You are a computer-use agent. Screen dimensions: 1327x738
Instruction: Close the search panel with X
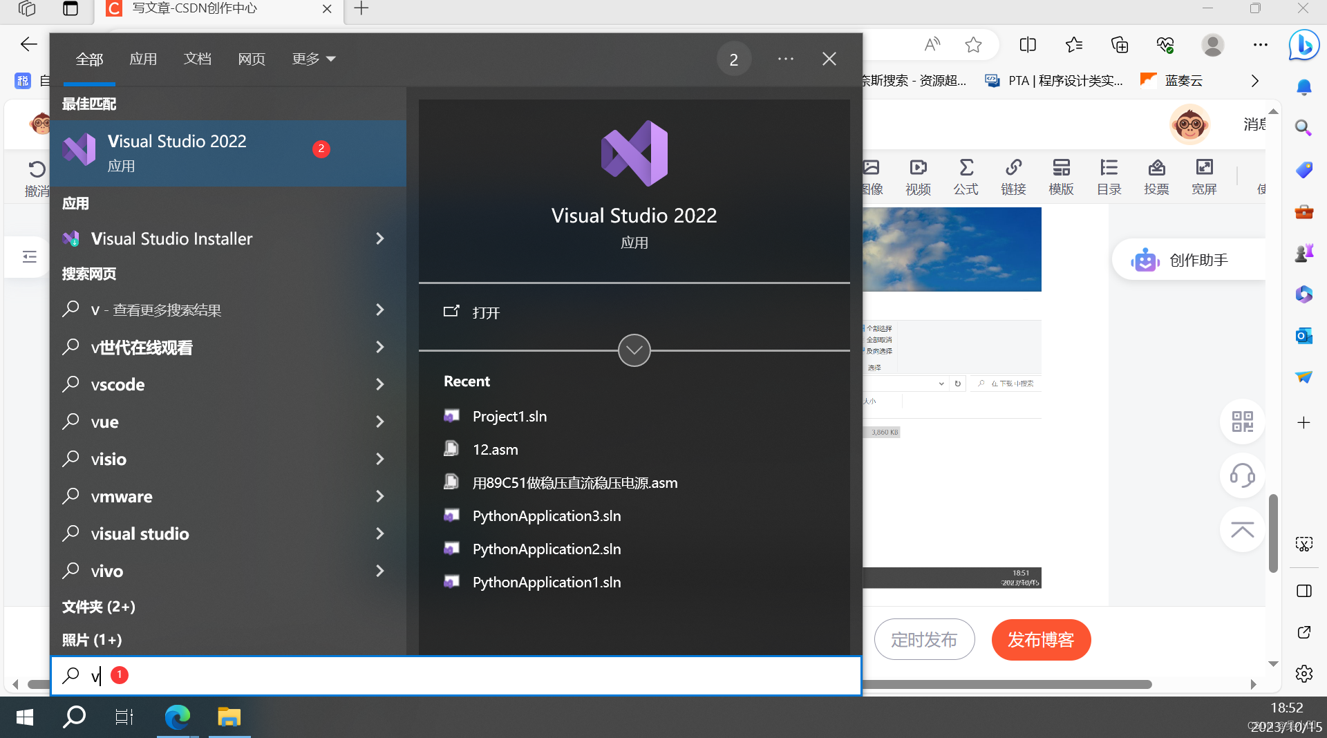pos(829,59)
